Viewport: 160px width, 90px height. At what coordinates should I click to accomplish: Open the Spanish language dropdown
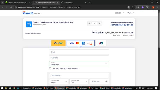point(119,13)
